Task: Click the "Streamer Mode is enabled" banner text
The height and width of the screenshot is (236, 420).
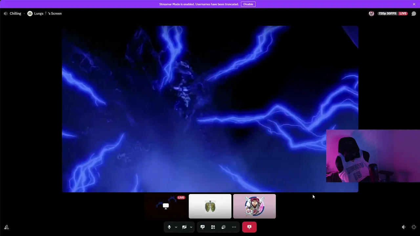Action: (x=199, y=4)
